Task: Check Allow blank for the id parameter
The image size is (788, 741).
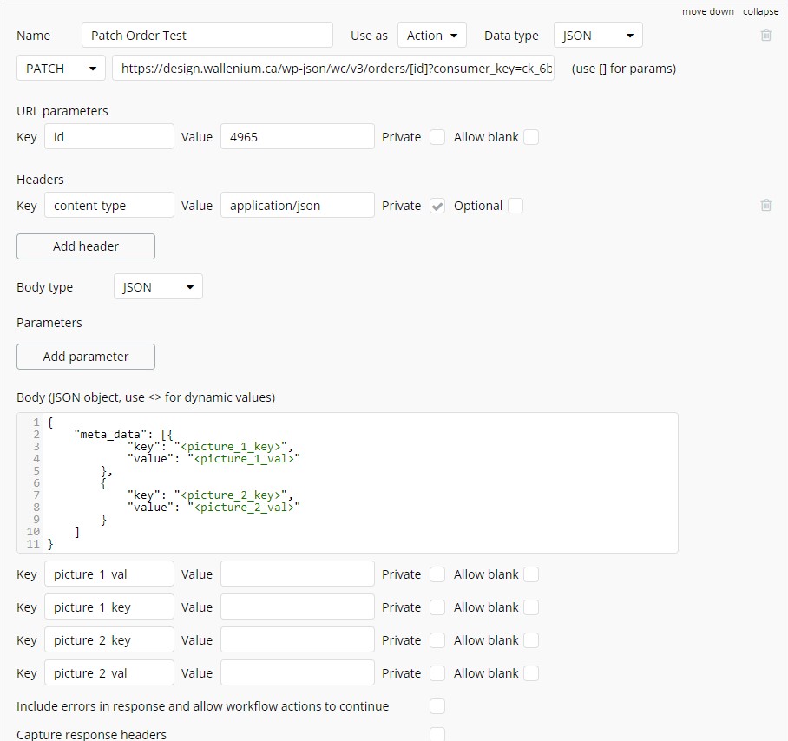Action: pyautogui.click(x=530, y=137)
